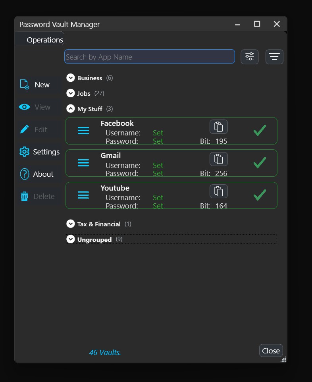Click the Edit pencil icon
The image size is (312, 382).
pyautogui.click(x=24, y=129)
